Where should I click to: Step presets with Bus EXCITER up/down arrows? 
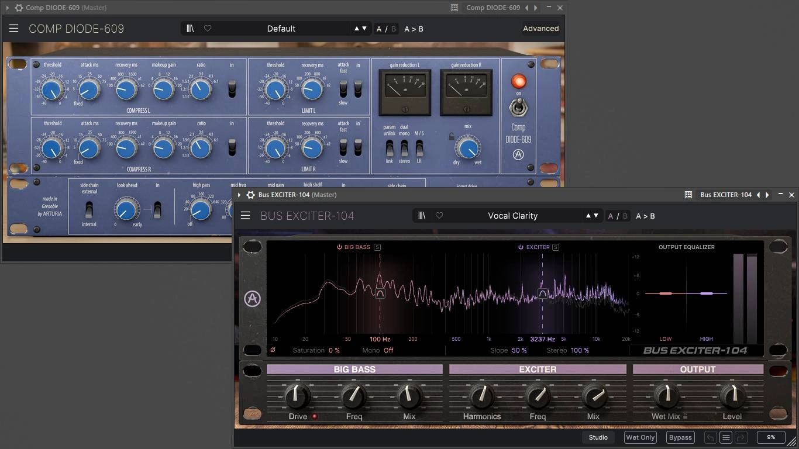pyautogui.click(x=592, y=216)
